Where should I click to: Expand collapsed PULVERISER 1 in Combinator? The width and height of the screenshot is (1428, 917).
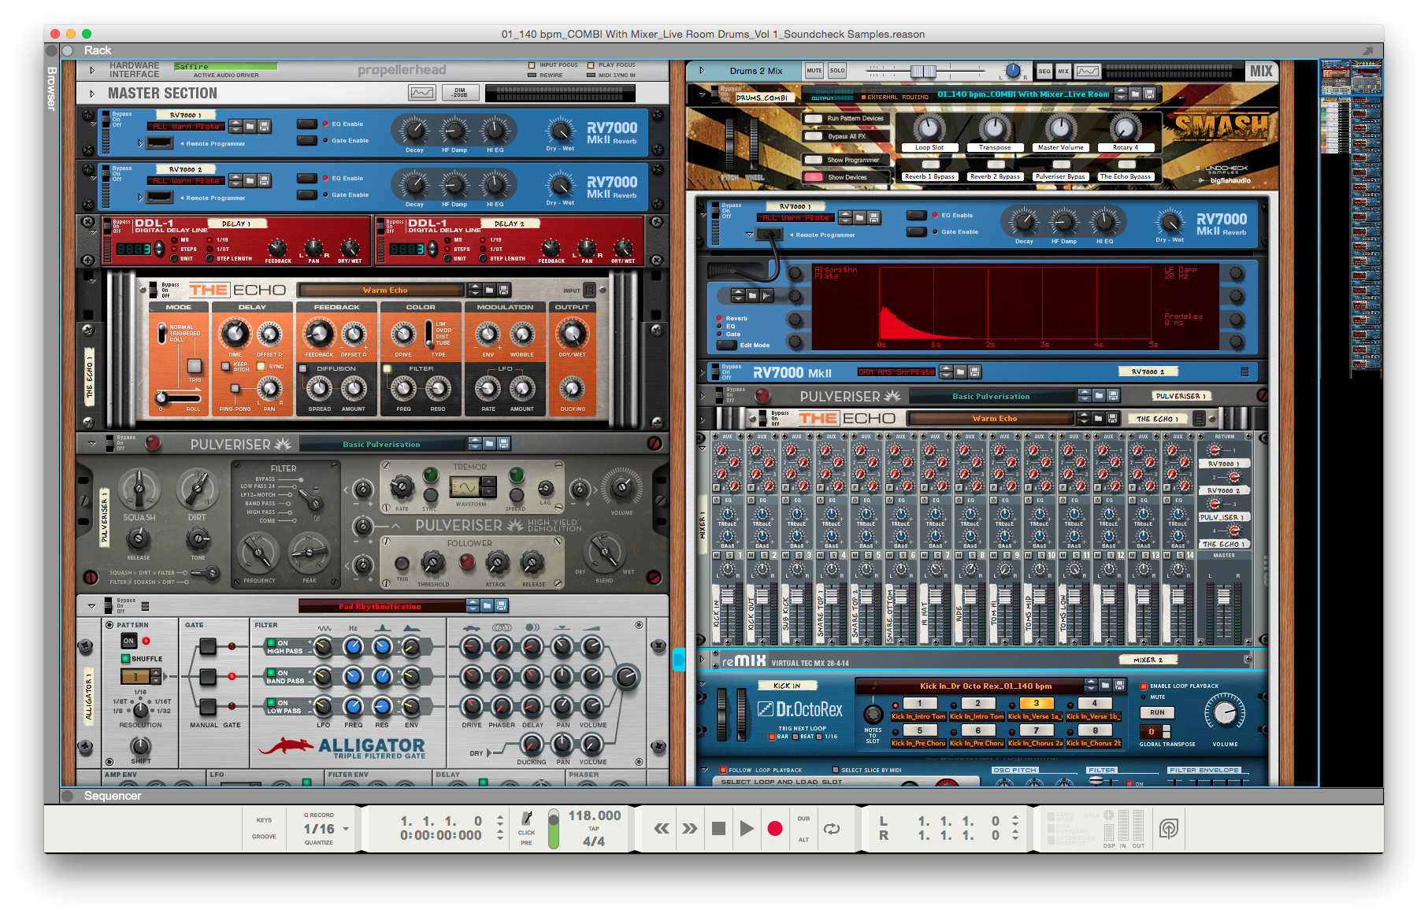click(x=703, y=396)
